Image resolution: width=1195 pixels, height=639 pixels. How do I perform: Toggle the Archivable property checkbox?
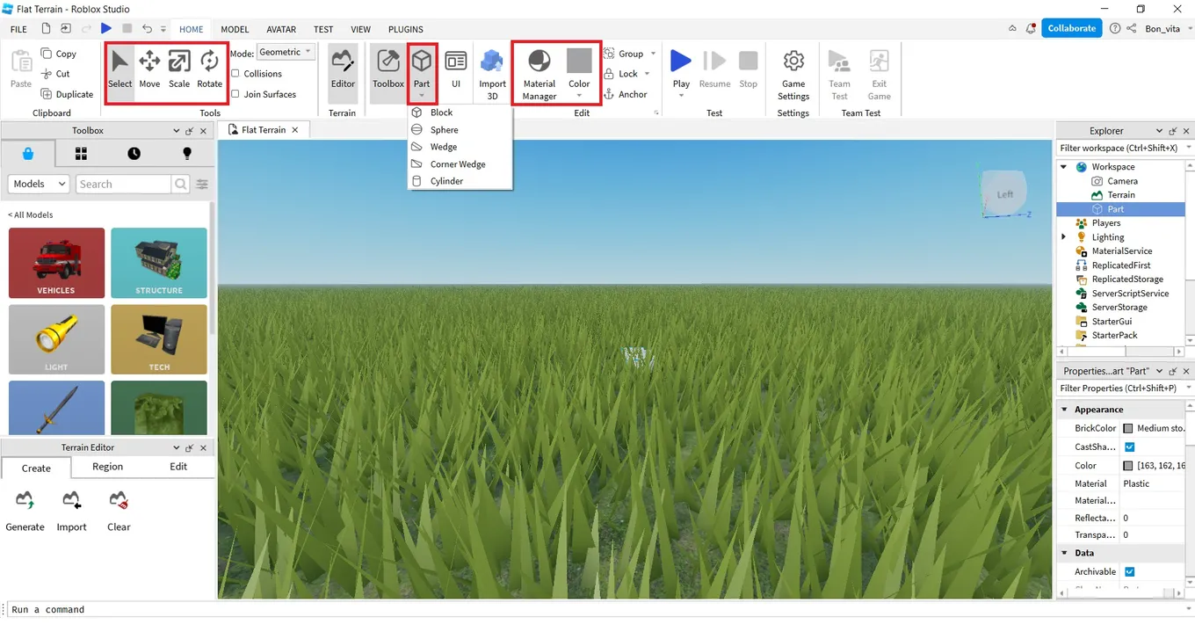[x=1130, y=572]
